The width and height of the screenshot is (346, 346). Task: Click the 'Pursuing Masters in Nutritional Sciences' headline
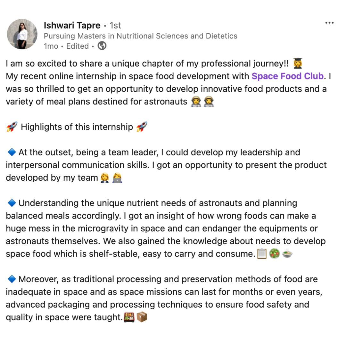tap(140, 36)
